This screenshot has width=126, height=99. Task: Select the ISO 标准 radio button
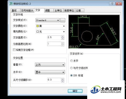coord(71,75)
